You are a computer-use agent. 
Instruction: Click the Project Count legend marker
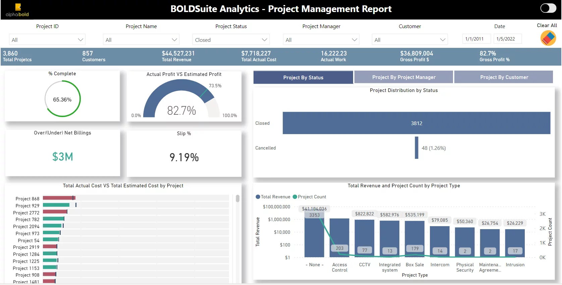click(x=295, y=197)
